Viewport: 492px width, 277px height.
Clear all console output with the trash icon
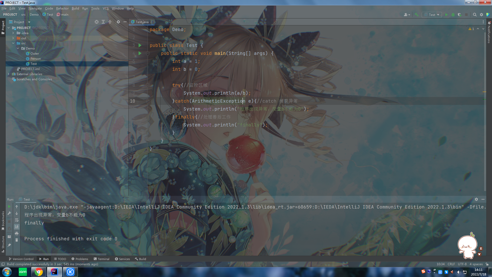point(17,240)
